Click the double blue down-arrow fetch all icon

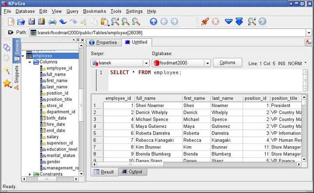pyautogui.click(x=239, y=22)
